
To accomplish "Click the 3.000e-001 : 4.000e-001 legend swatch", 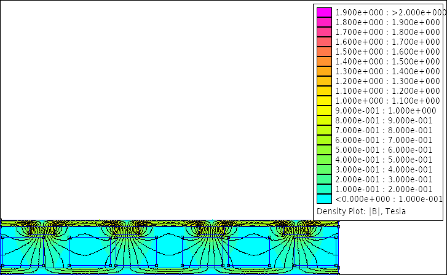I will [324, 169].
